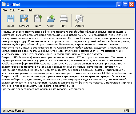Click the cursor position "4,58" in status bar
Screen dimensions: 136x114
[x=126, y=111]
